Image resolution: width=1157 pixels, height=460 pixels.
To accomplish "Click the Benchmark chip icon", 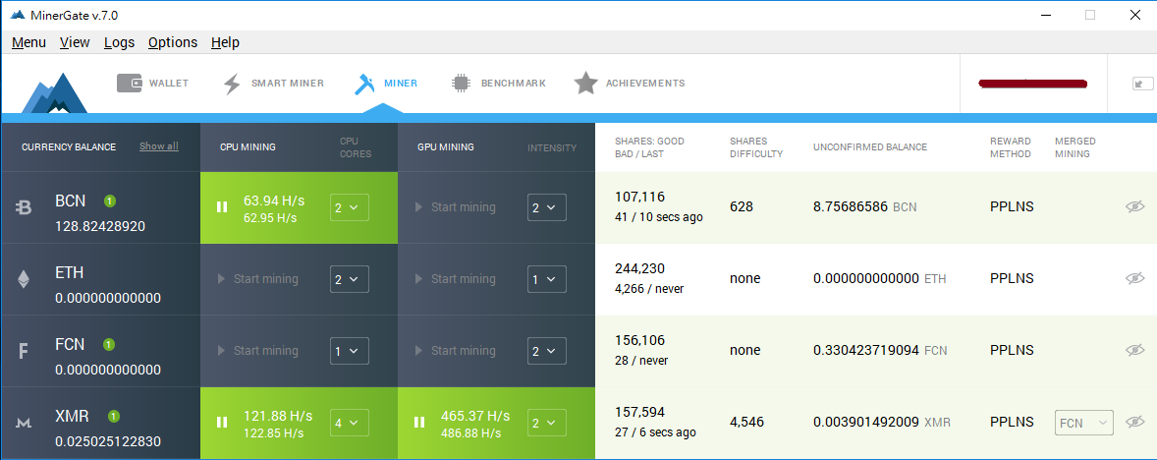I will tap(461, 84).
